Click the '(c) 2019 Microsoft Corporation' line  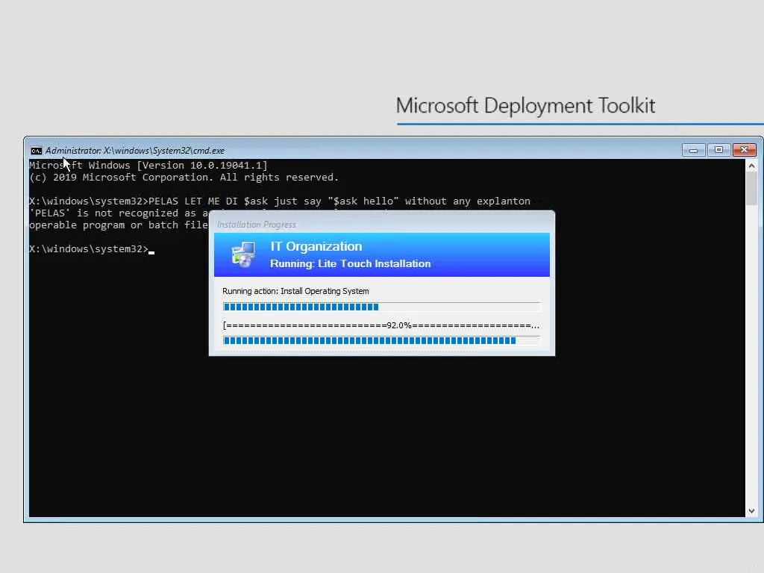pos(184,178)
